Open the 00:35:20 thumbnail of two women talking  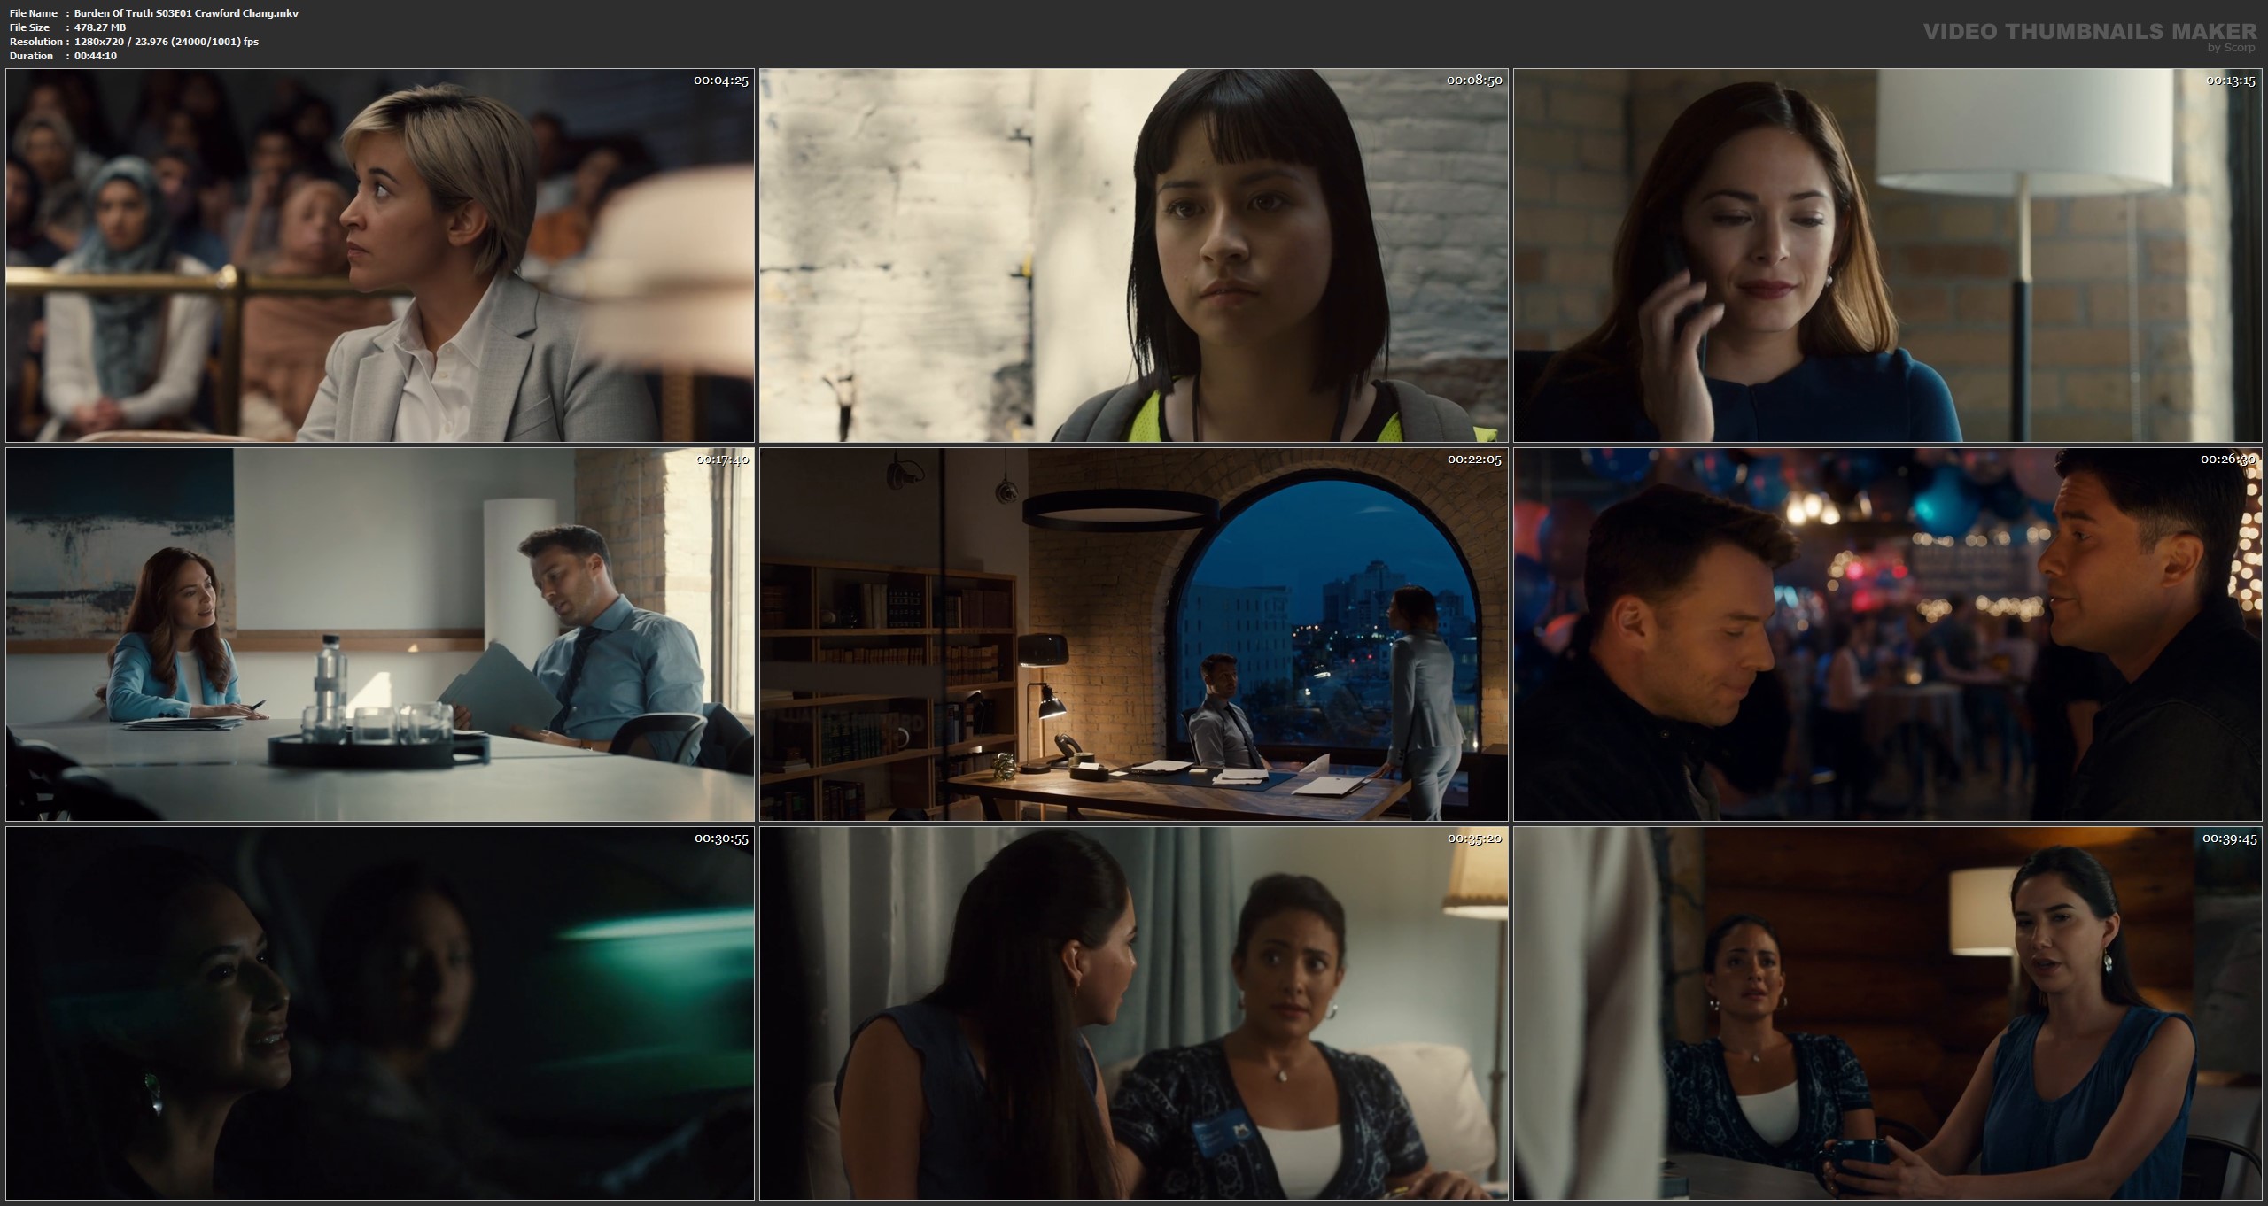(1133, 1013)
